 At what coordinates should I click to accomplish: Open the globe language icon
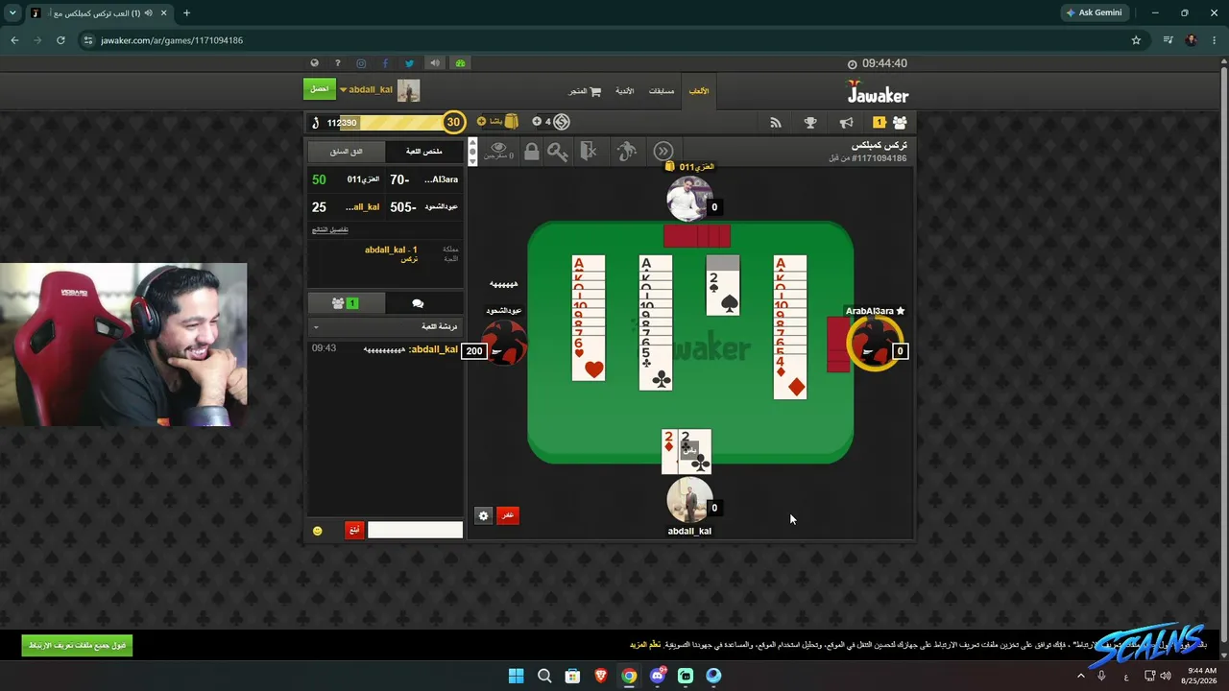point(314,63)
